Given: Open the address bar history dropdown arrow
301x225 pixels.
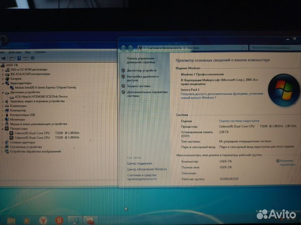Looking at the screenshot, I should coord(239,48).
